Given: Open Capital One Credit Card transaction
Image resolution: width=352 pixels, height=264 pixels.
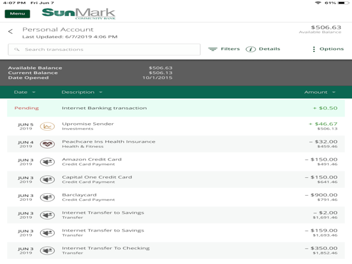Looking at the screenshot, I should (176, 179).
